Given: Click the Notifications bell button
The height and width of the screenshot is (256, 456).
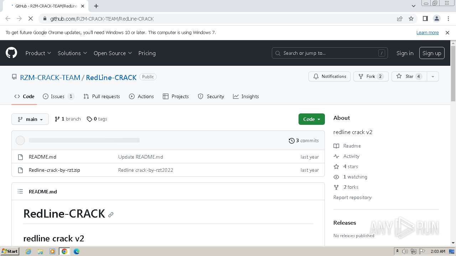Looking at the screenshot, I should click(x=330, y=76).
